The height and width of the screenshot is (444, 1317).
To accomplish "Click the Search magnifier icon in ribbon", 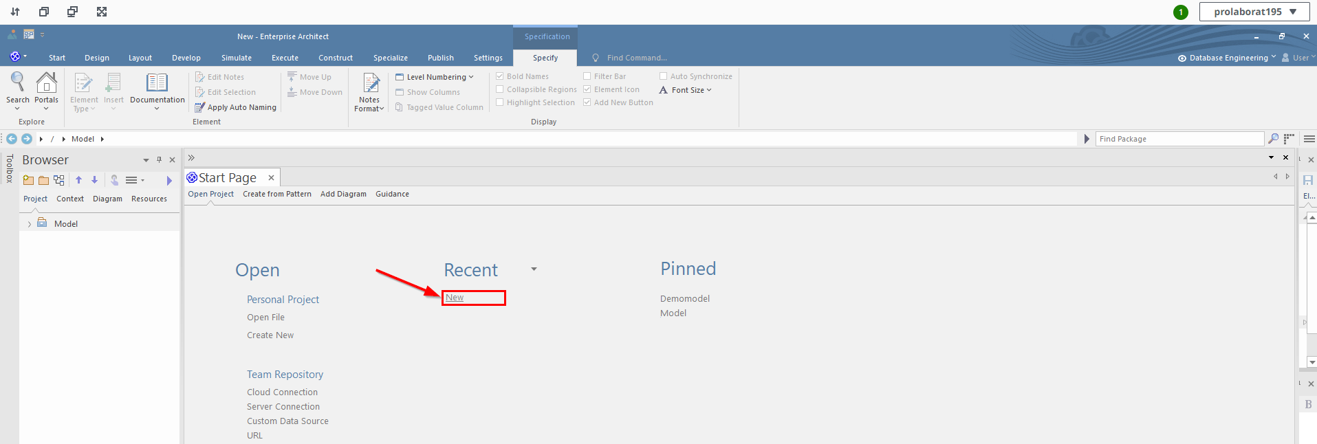I will (x=18, y=82).
